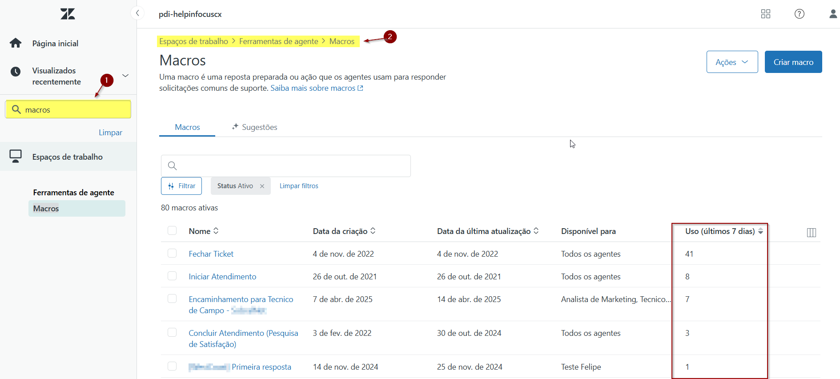Remove the Status Ativo filter chip
The width and height of the screenshot is (840, 379).
click(x=262, y=186)
